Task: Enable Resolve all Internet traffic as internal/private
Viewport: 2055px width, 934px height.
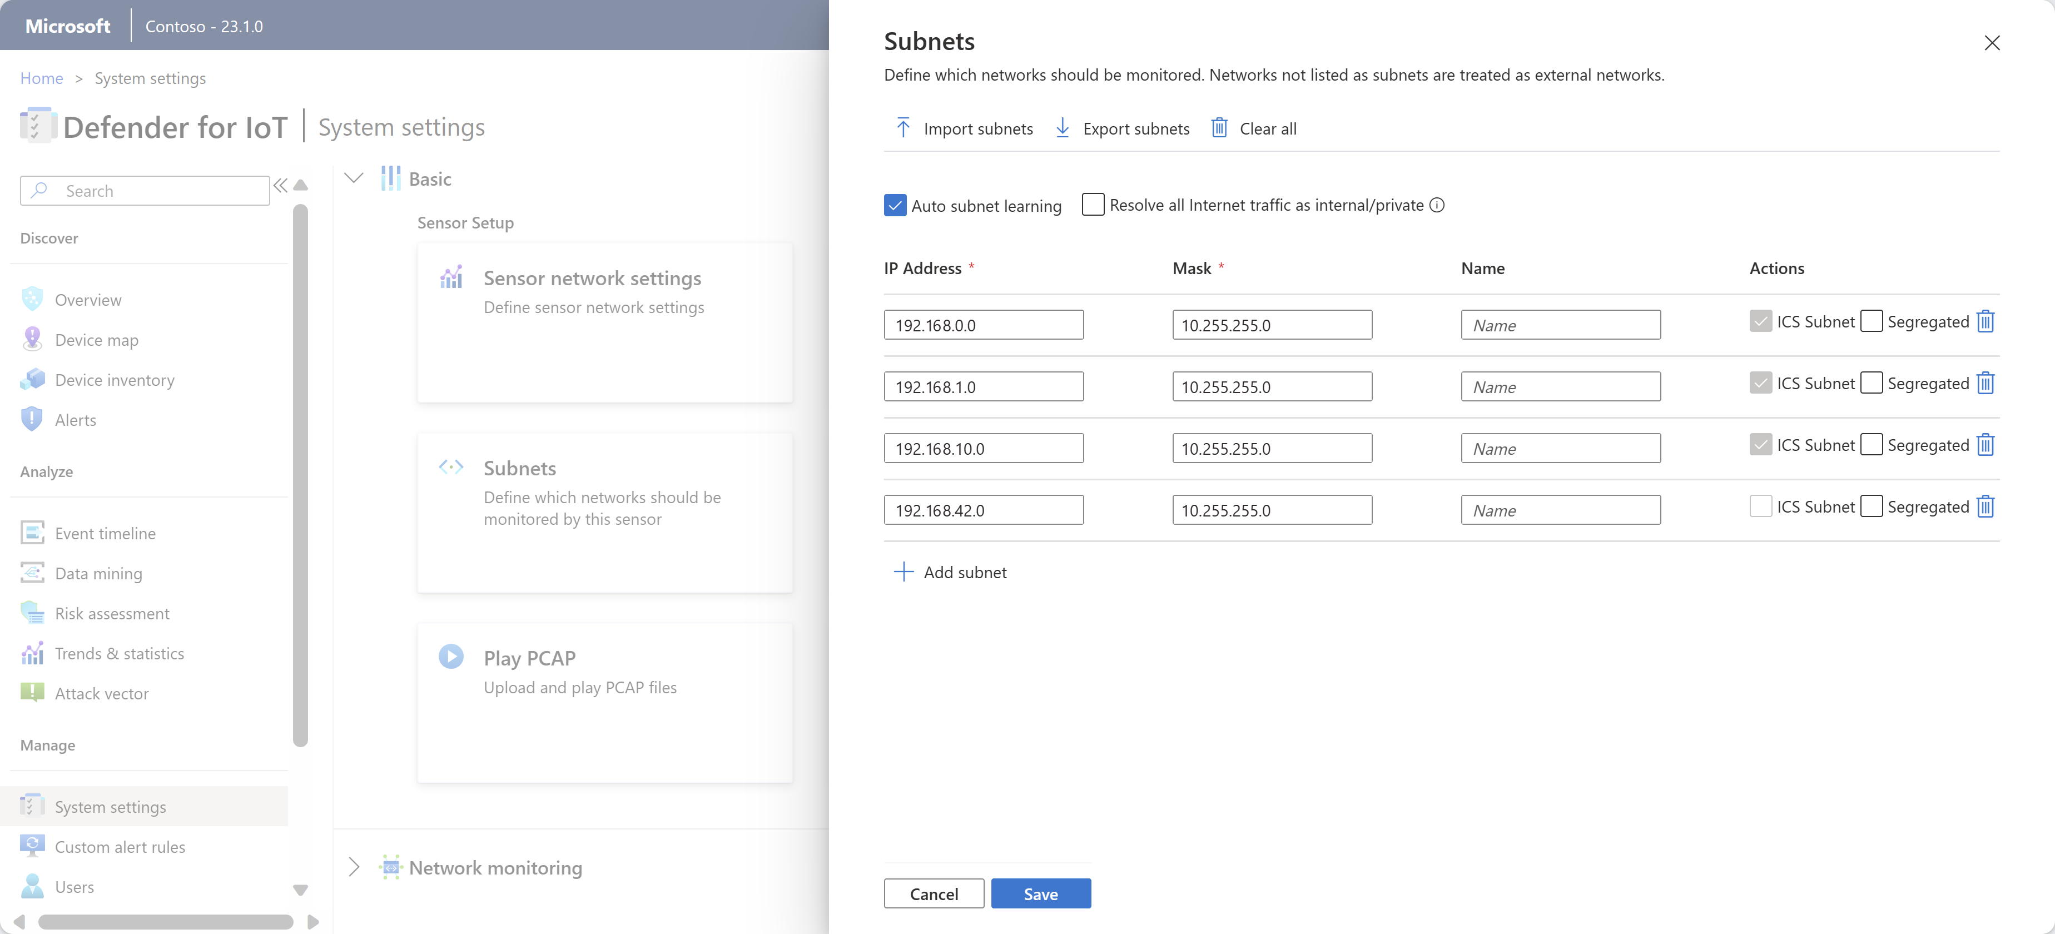Action: (x=1093, y=205)
